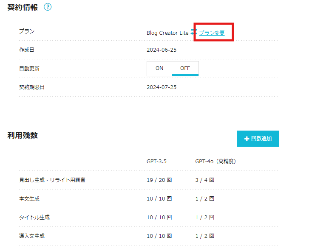Screen dimensions: 309x251
Task: Click the 契約期限日 value 2024-07-25
Action: tap(162, 87)
